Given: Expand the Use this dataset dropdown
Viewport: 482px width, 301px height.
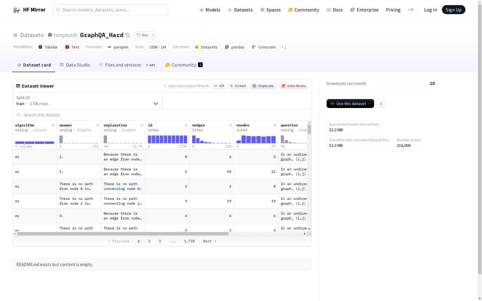Looking at the screenshot, I should point(350,104).
